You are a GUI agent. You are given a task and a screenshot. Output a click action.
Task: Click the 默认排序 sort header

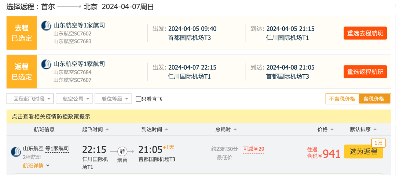point(363,130)
